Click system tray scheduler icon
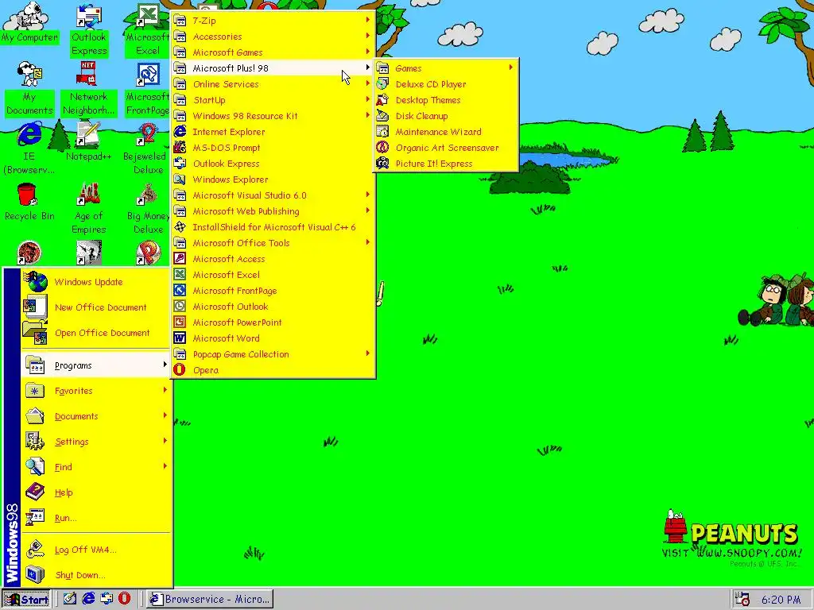The height and width of the screenshot is (610, 814). 742,599
